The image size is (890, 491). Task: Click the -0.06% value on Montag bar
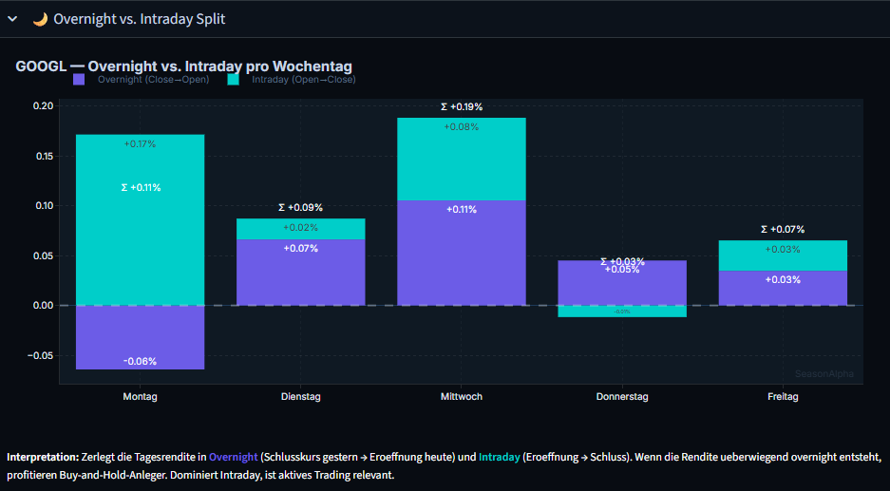(x=141, y=362)
